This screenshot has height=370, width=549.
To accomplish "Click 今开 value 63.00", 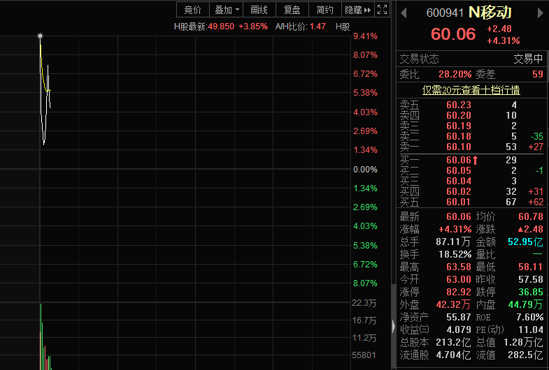I will coord(459,279).
